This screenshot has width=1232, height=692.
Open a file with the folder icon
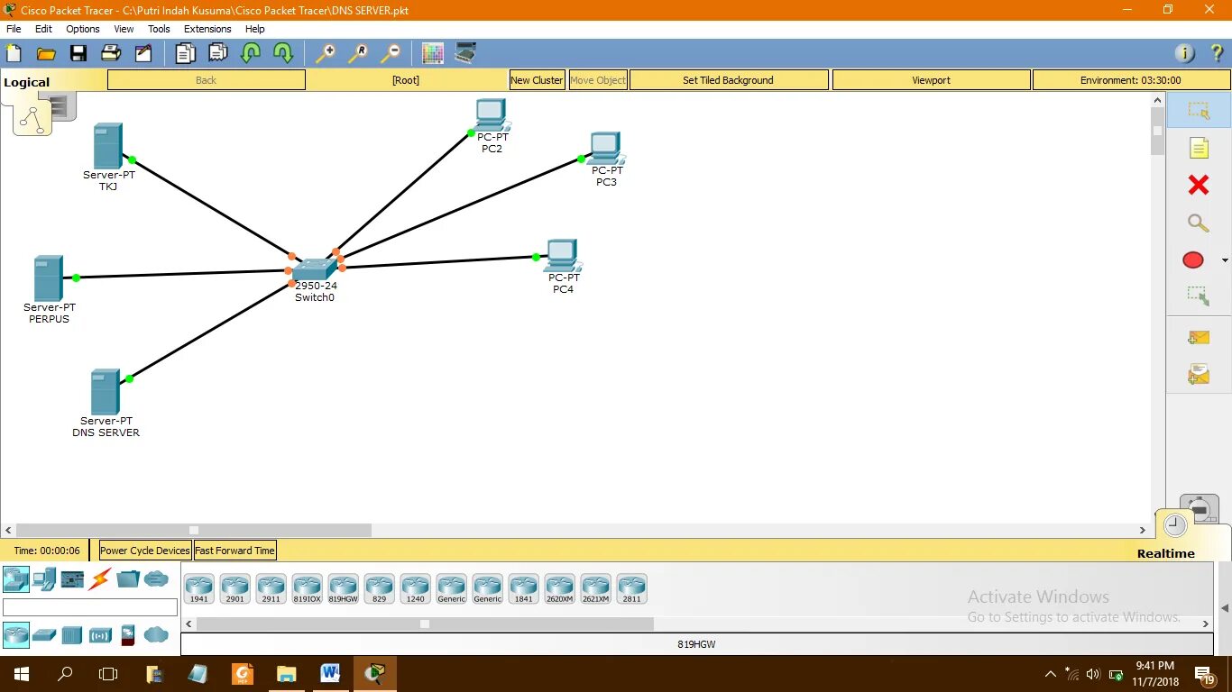click(46, 53)
